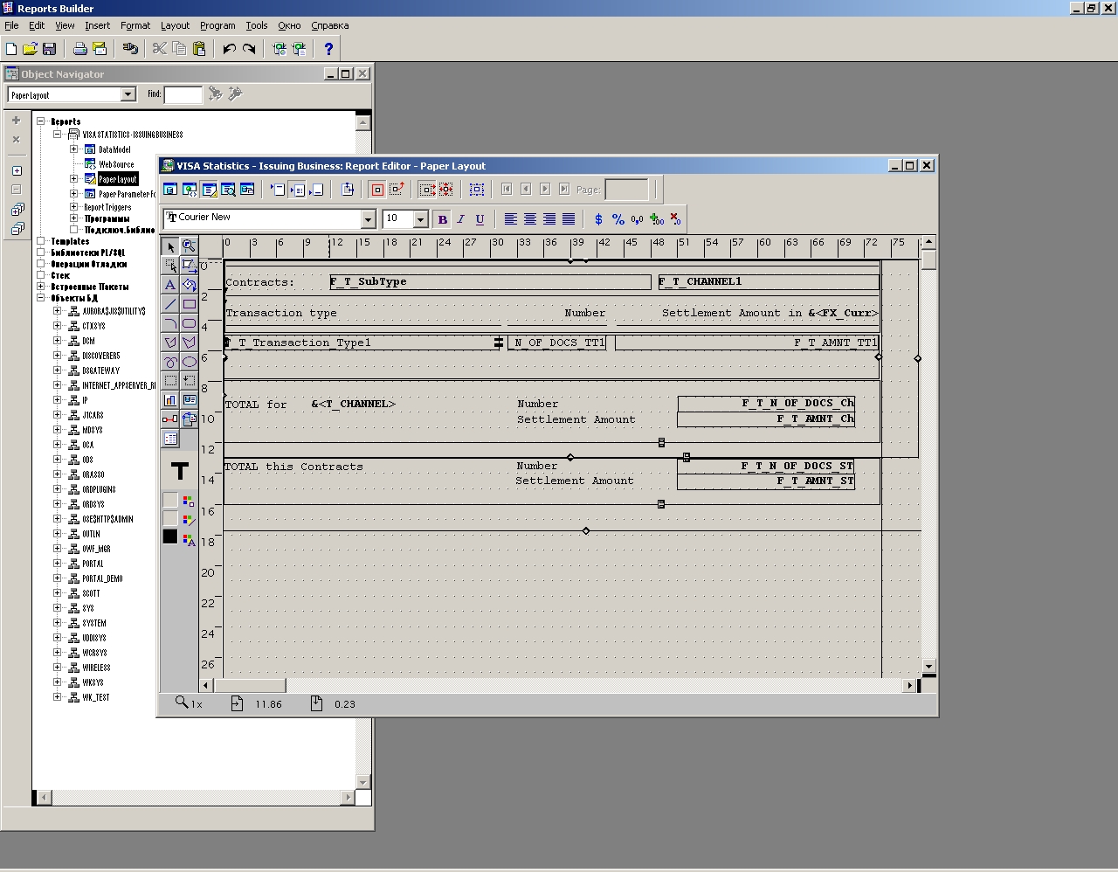Toggle Confine Mode button in editor toolbar
This screenshot has height=872, width=1118.
377,189
